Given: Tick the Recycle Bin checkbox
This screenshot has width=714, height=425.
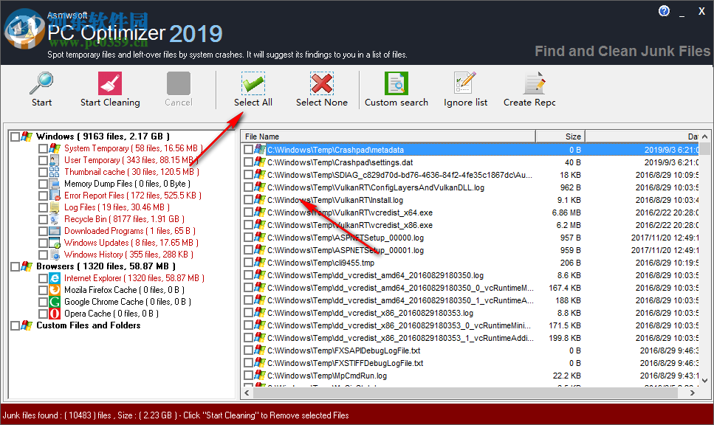Looking at the screenshot, I should tap(42, 218).
